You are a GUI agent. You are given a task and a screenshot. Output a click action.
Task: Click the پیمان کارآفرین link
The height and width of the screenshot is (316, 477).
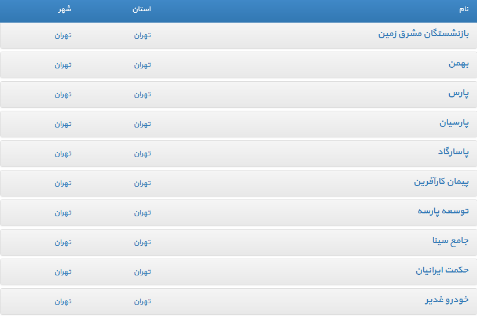[441, 181]
